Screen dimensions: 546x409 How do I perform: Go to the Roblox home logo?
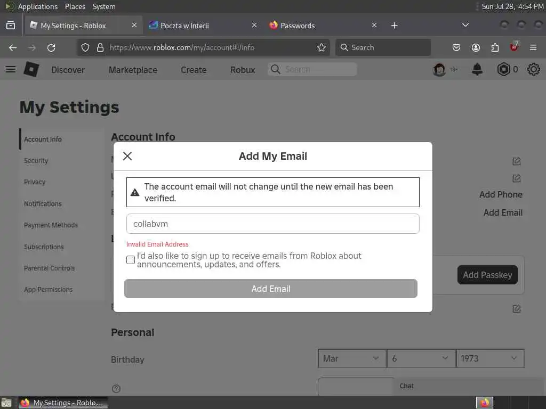pyautogui.click(x=31, y=69)
